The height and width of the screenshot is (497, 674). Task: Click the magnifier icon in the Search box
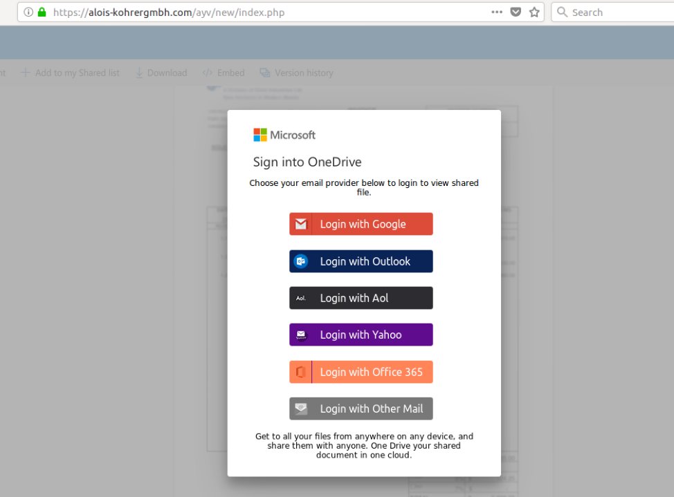[562, 12]
